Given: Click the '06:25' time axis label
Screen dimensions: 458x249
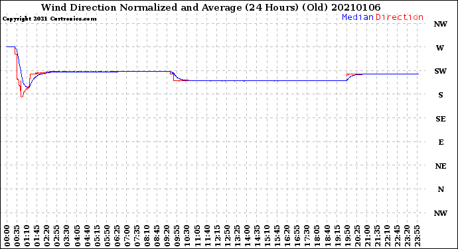Looking at the screenshot, I should pyautogui.click(x=117, y=236).
